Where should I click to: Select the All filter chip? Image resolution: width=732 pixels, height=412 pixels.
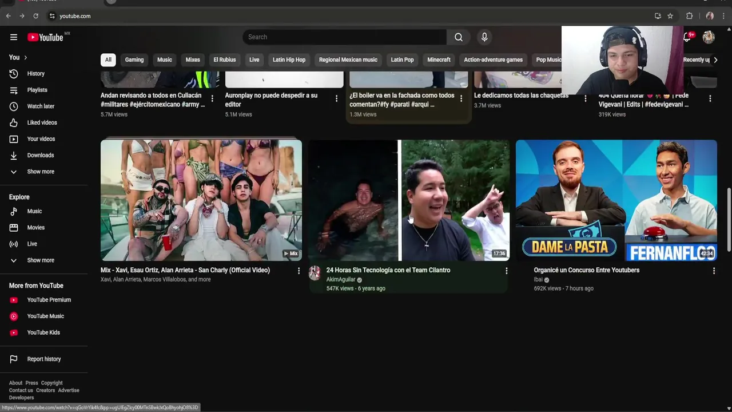pyautogui.click(x=108, y=60)
